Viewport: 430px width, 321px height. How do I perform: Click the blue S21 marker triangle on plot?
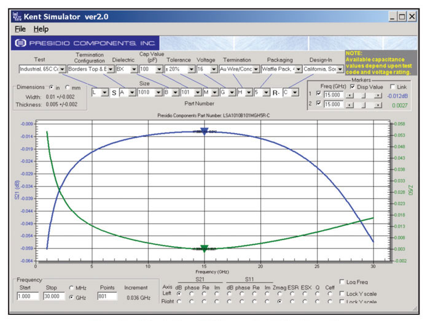tap(205, 131)
